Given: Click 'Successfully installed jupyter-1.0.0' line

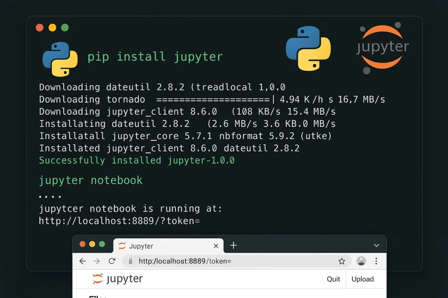Looking at the screenshot, I should [137, 161].
